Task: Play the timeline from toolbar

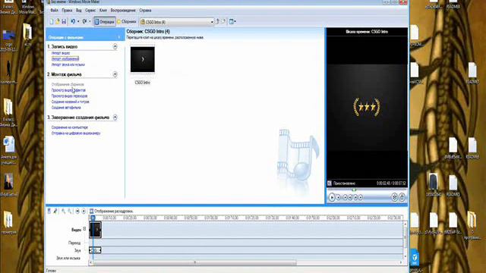Action: point(84,211)
